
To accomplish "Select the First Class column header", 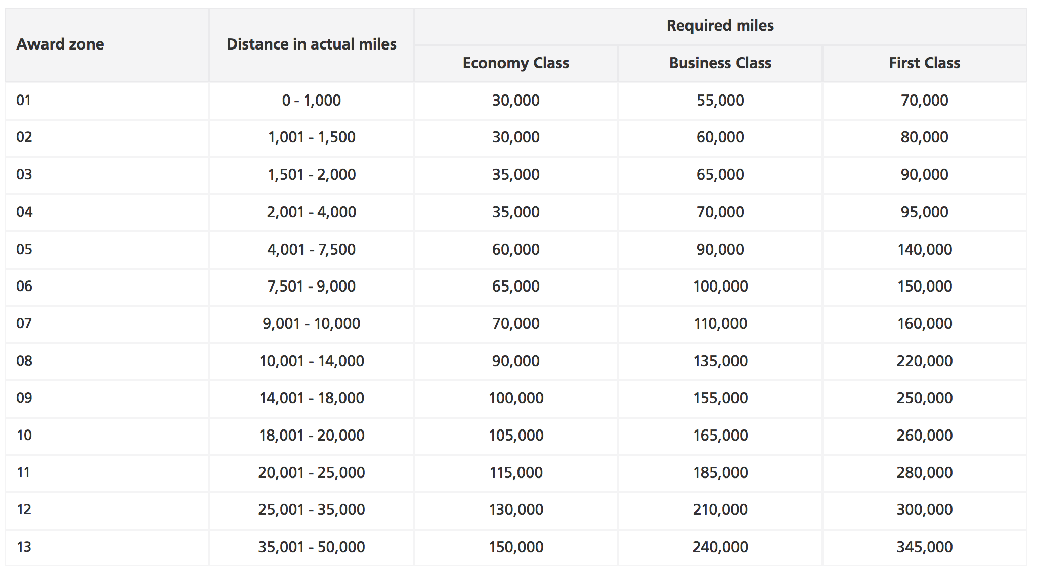I will [x=924, y=63].
